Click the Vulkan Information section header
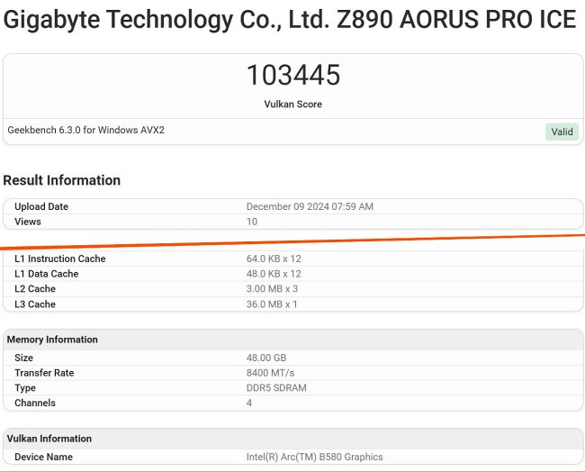 [292, 439]
